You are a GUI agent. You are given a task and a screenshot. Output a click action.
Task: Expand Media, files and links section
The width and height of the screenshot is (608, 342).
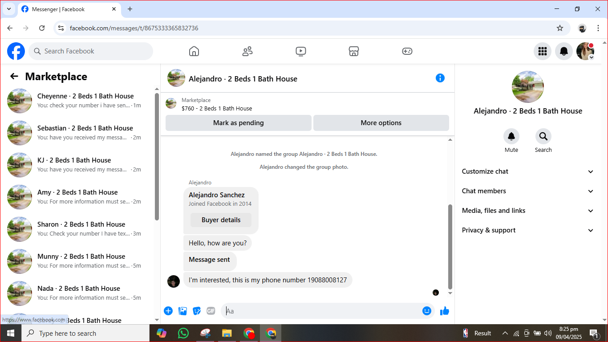pyautogui.click(x=528, y=211)
